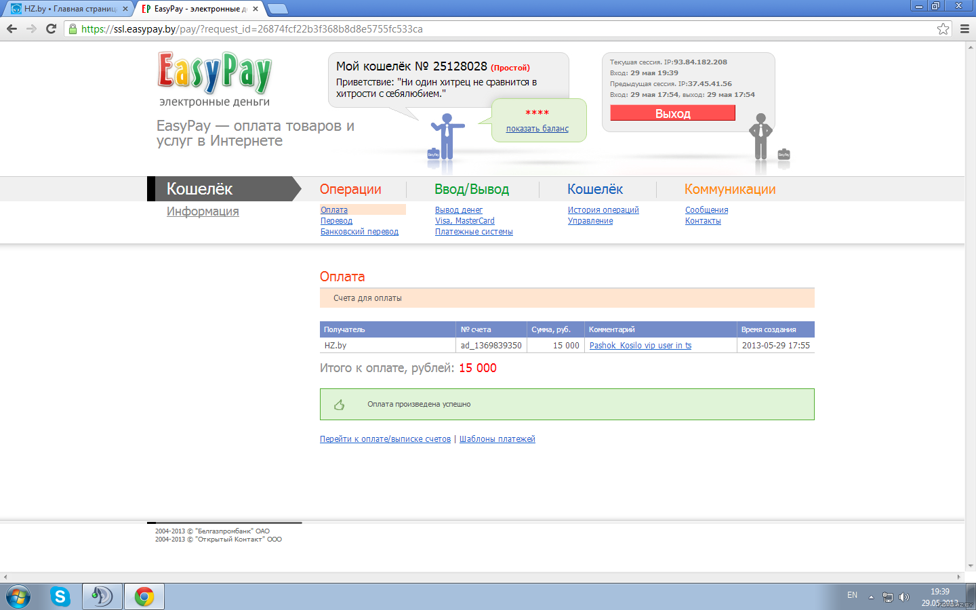This screenshot has width=976, height=610.
Task: Click показать баланс link
Action: [537, 129]
